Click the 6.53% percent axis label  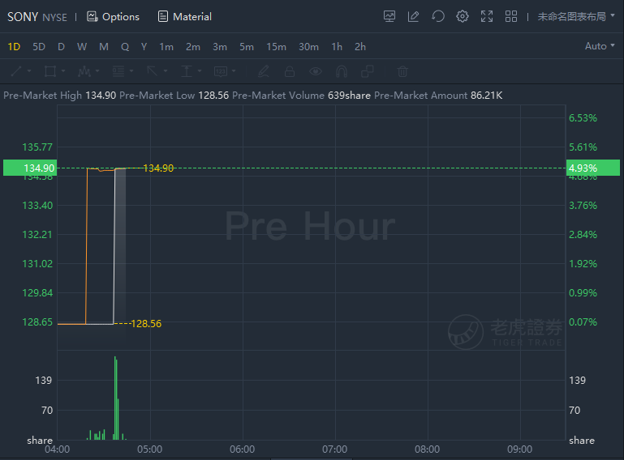coord(583,118)
